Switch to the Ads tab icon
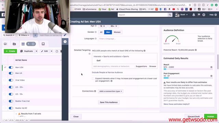Screen dimensions: 219x123 coord(43,44)
